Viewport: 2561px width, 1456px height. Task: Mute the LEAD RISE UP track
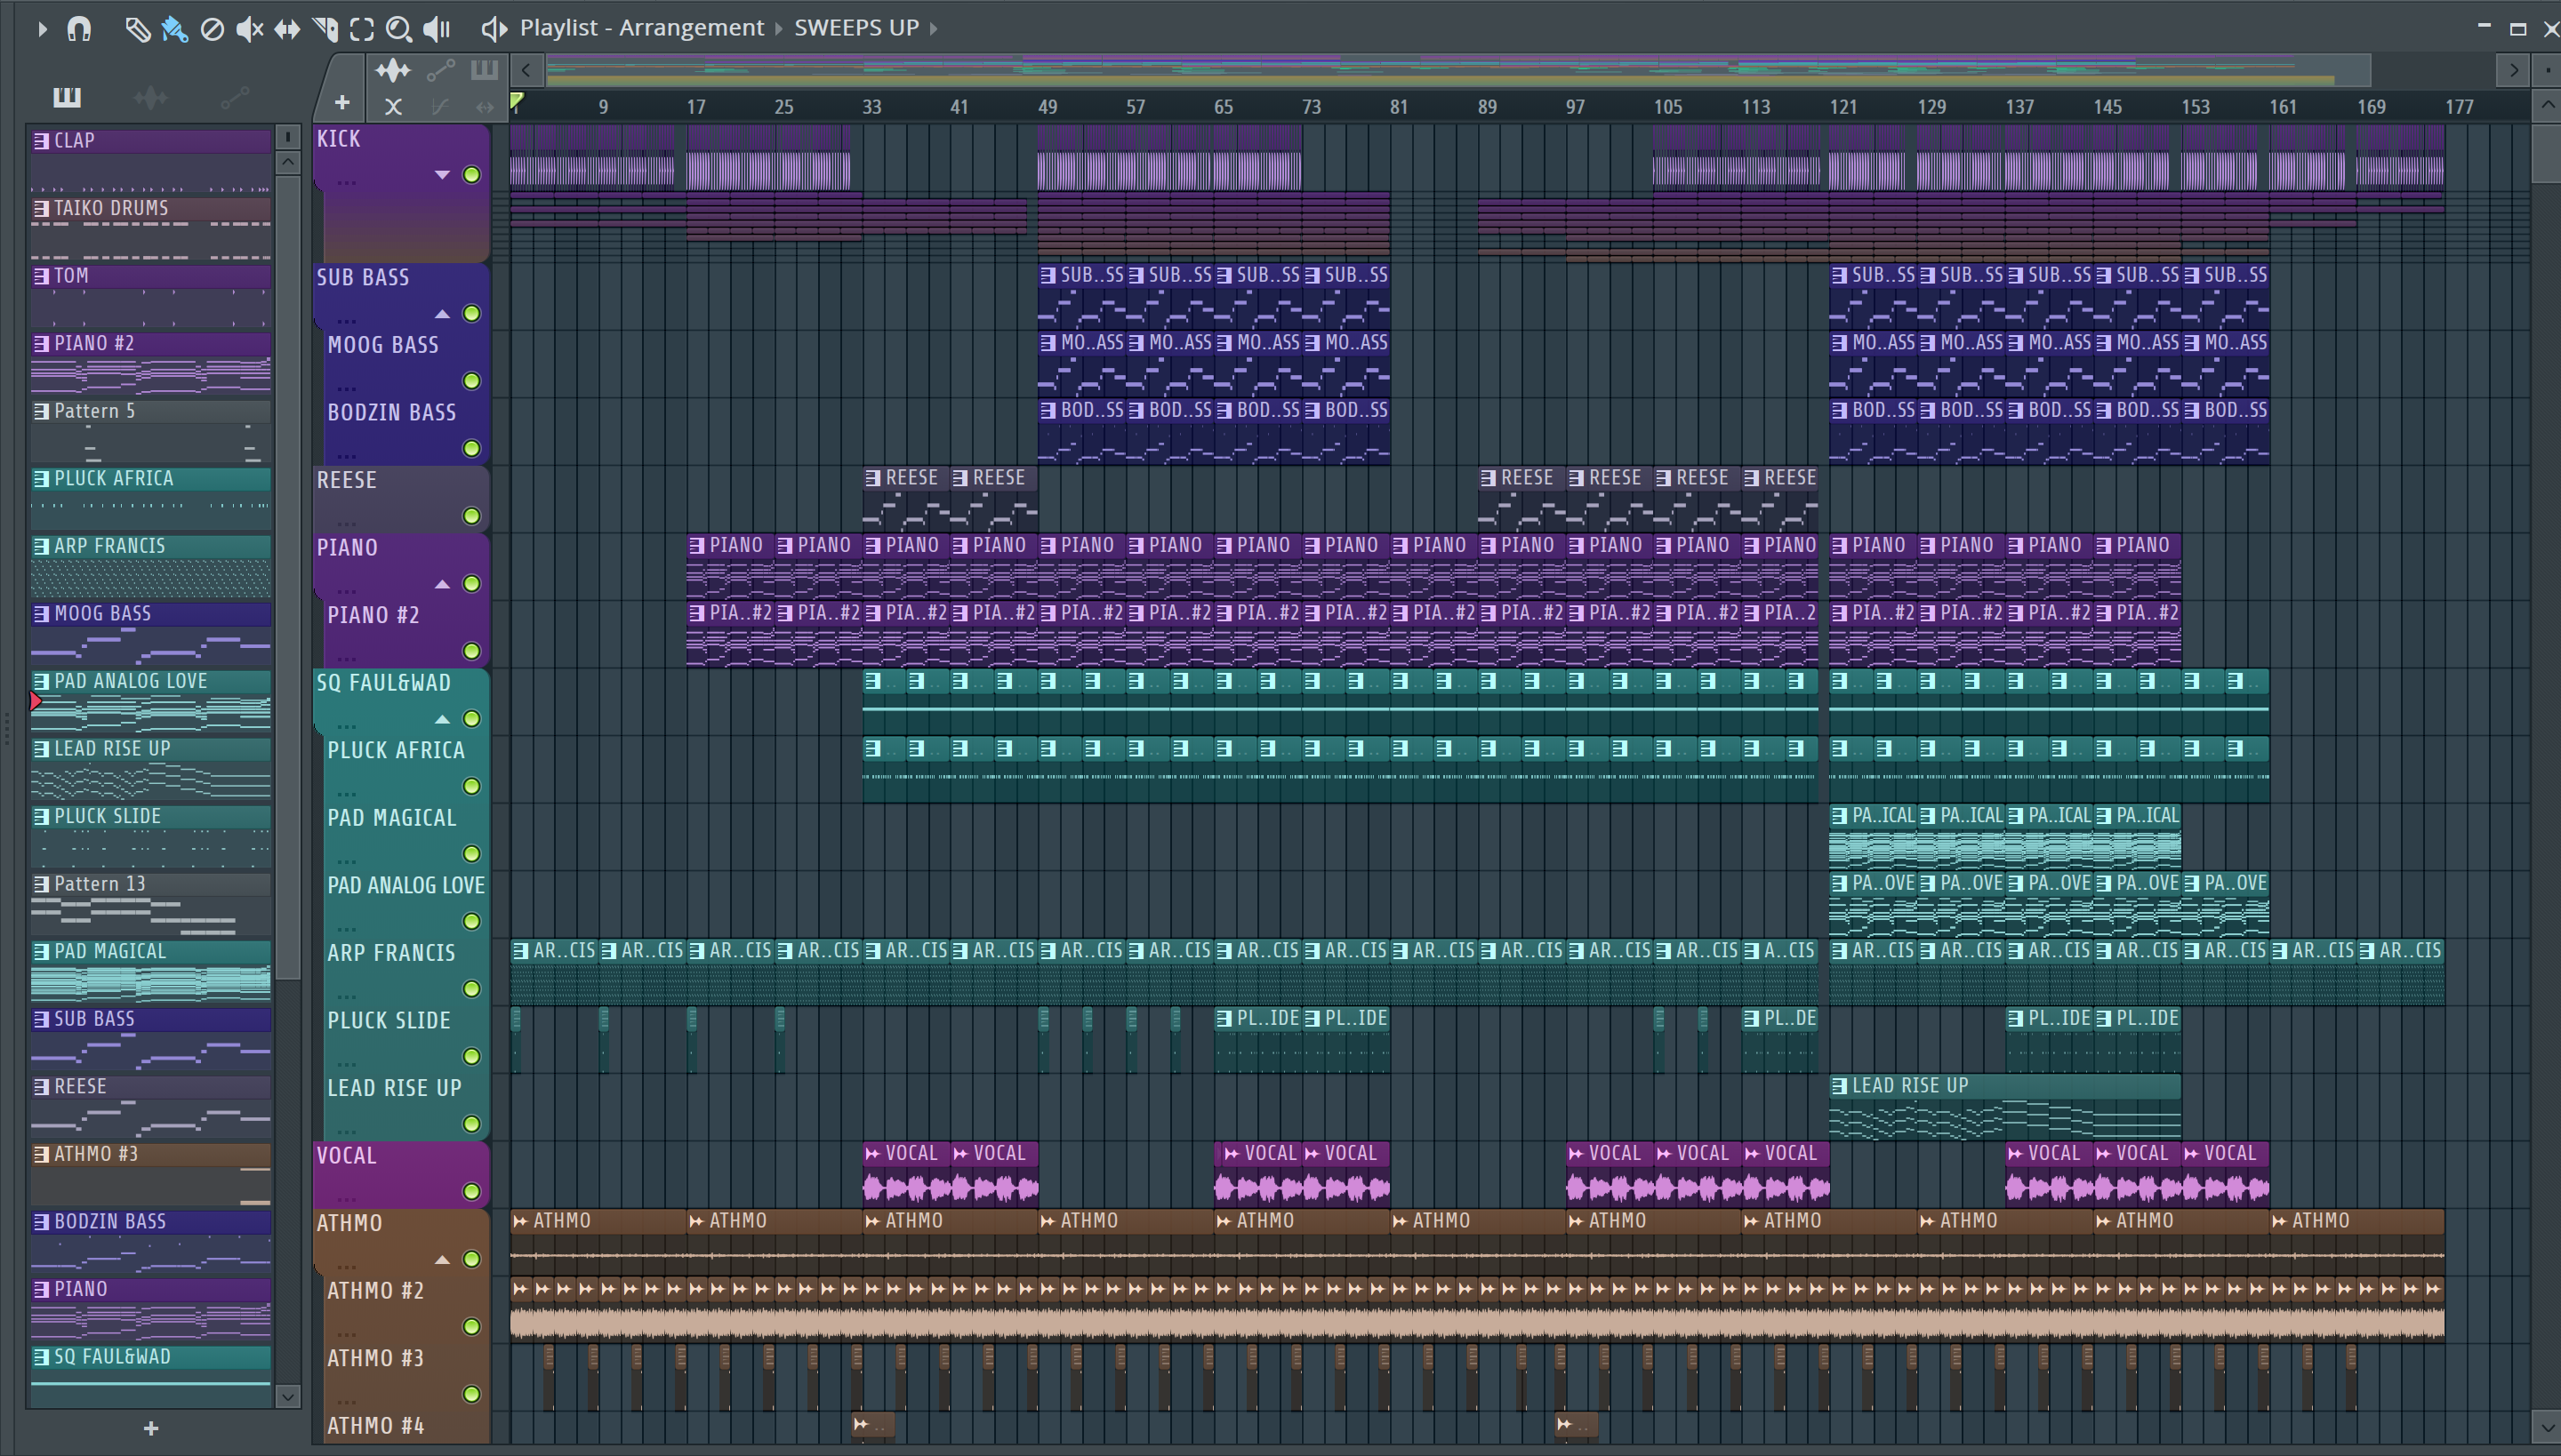coord(471,1125)
